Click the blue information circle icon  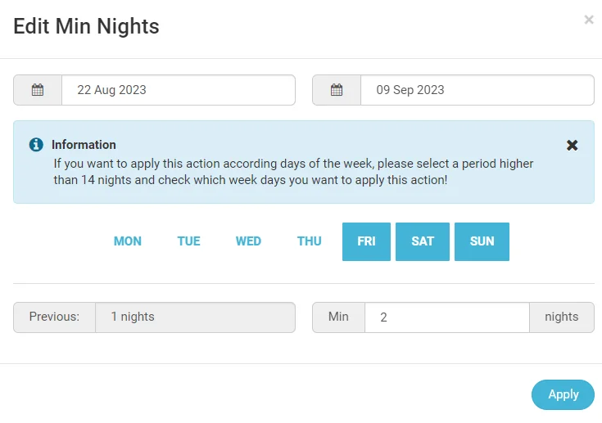point(36,145)
